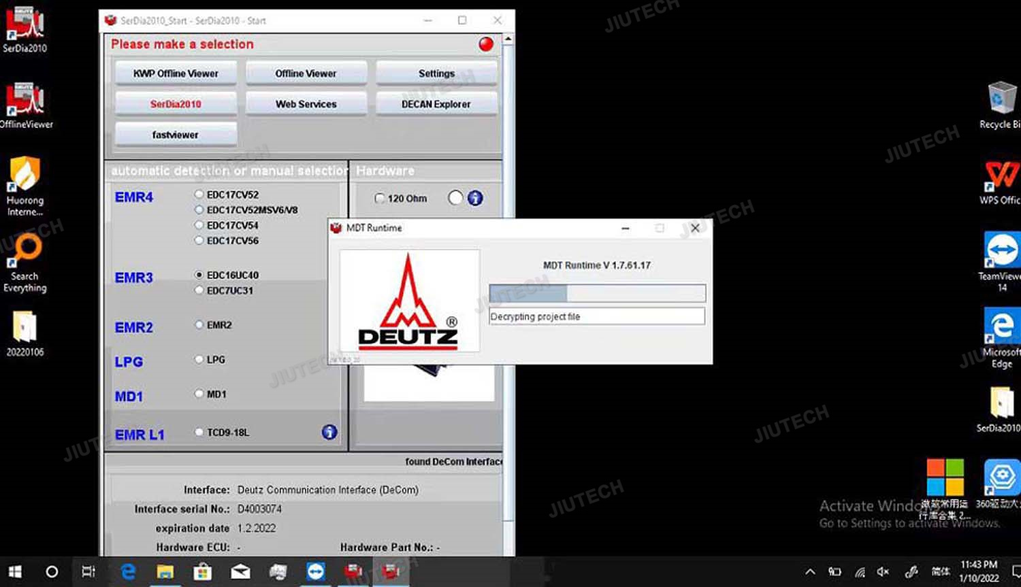This screenshot has width=1021, height=587.
Task: Open the SerDia2010 application shortcut on desktop
Action: click(25, 29)
